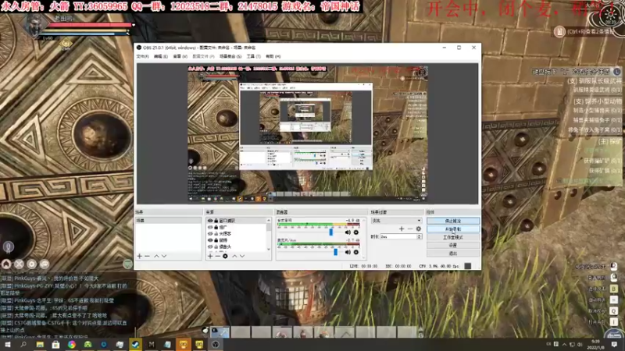The image size is (625, 351).
Task: Open transition properties gear icon
Action: point(418,229)
